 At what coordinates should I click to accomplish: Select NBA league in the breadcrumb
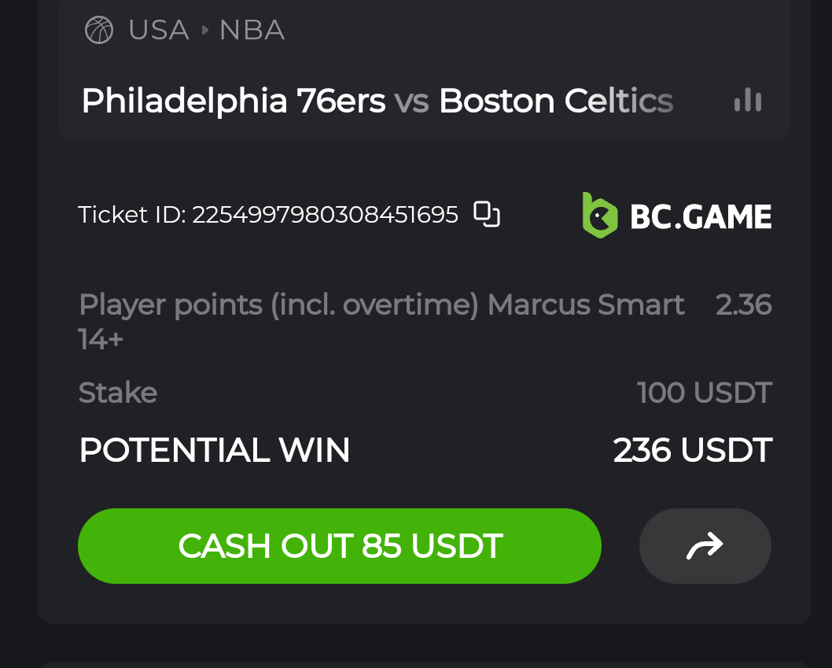point(252,30)
